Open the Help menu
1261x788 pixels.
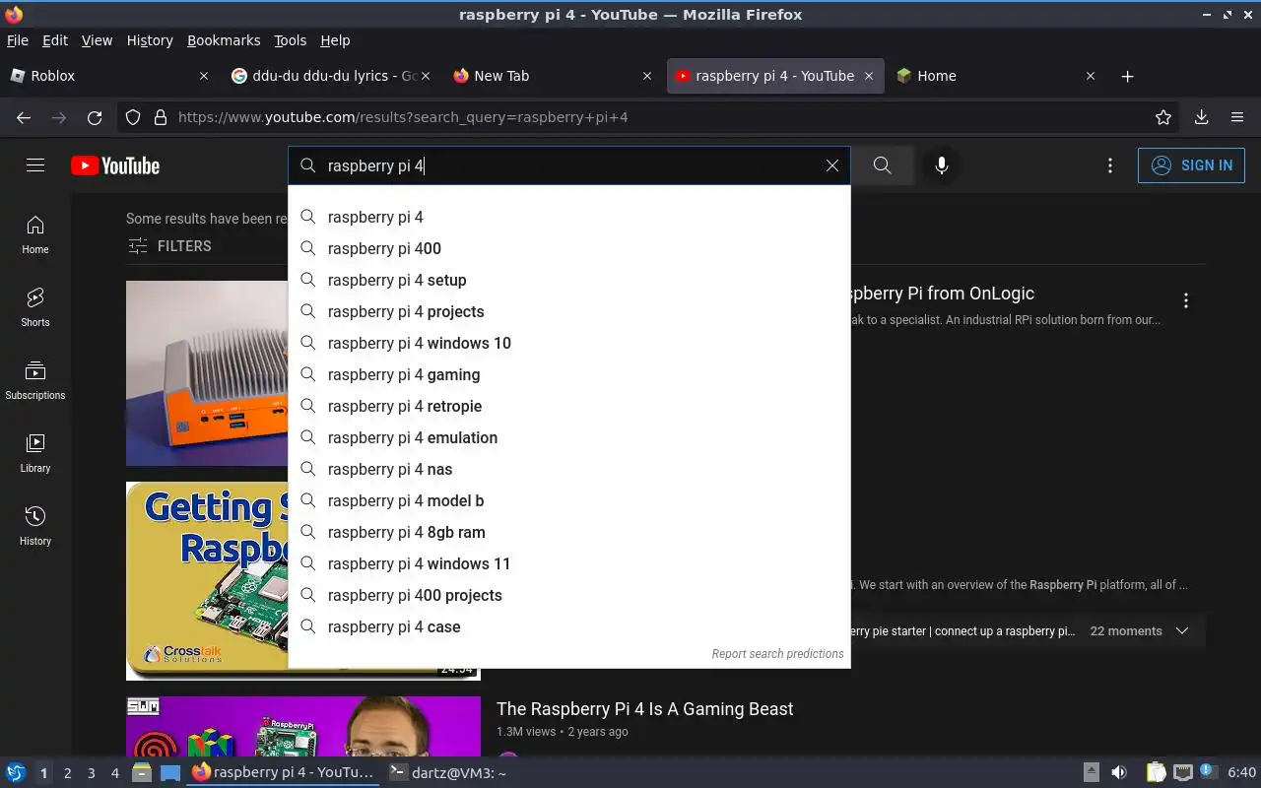[x=335, y=40]
